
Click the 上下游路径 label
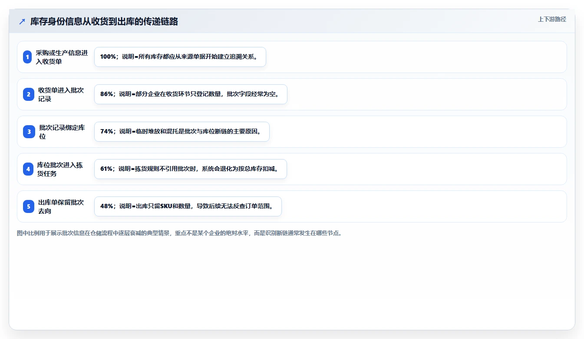tap(552, 19)
